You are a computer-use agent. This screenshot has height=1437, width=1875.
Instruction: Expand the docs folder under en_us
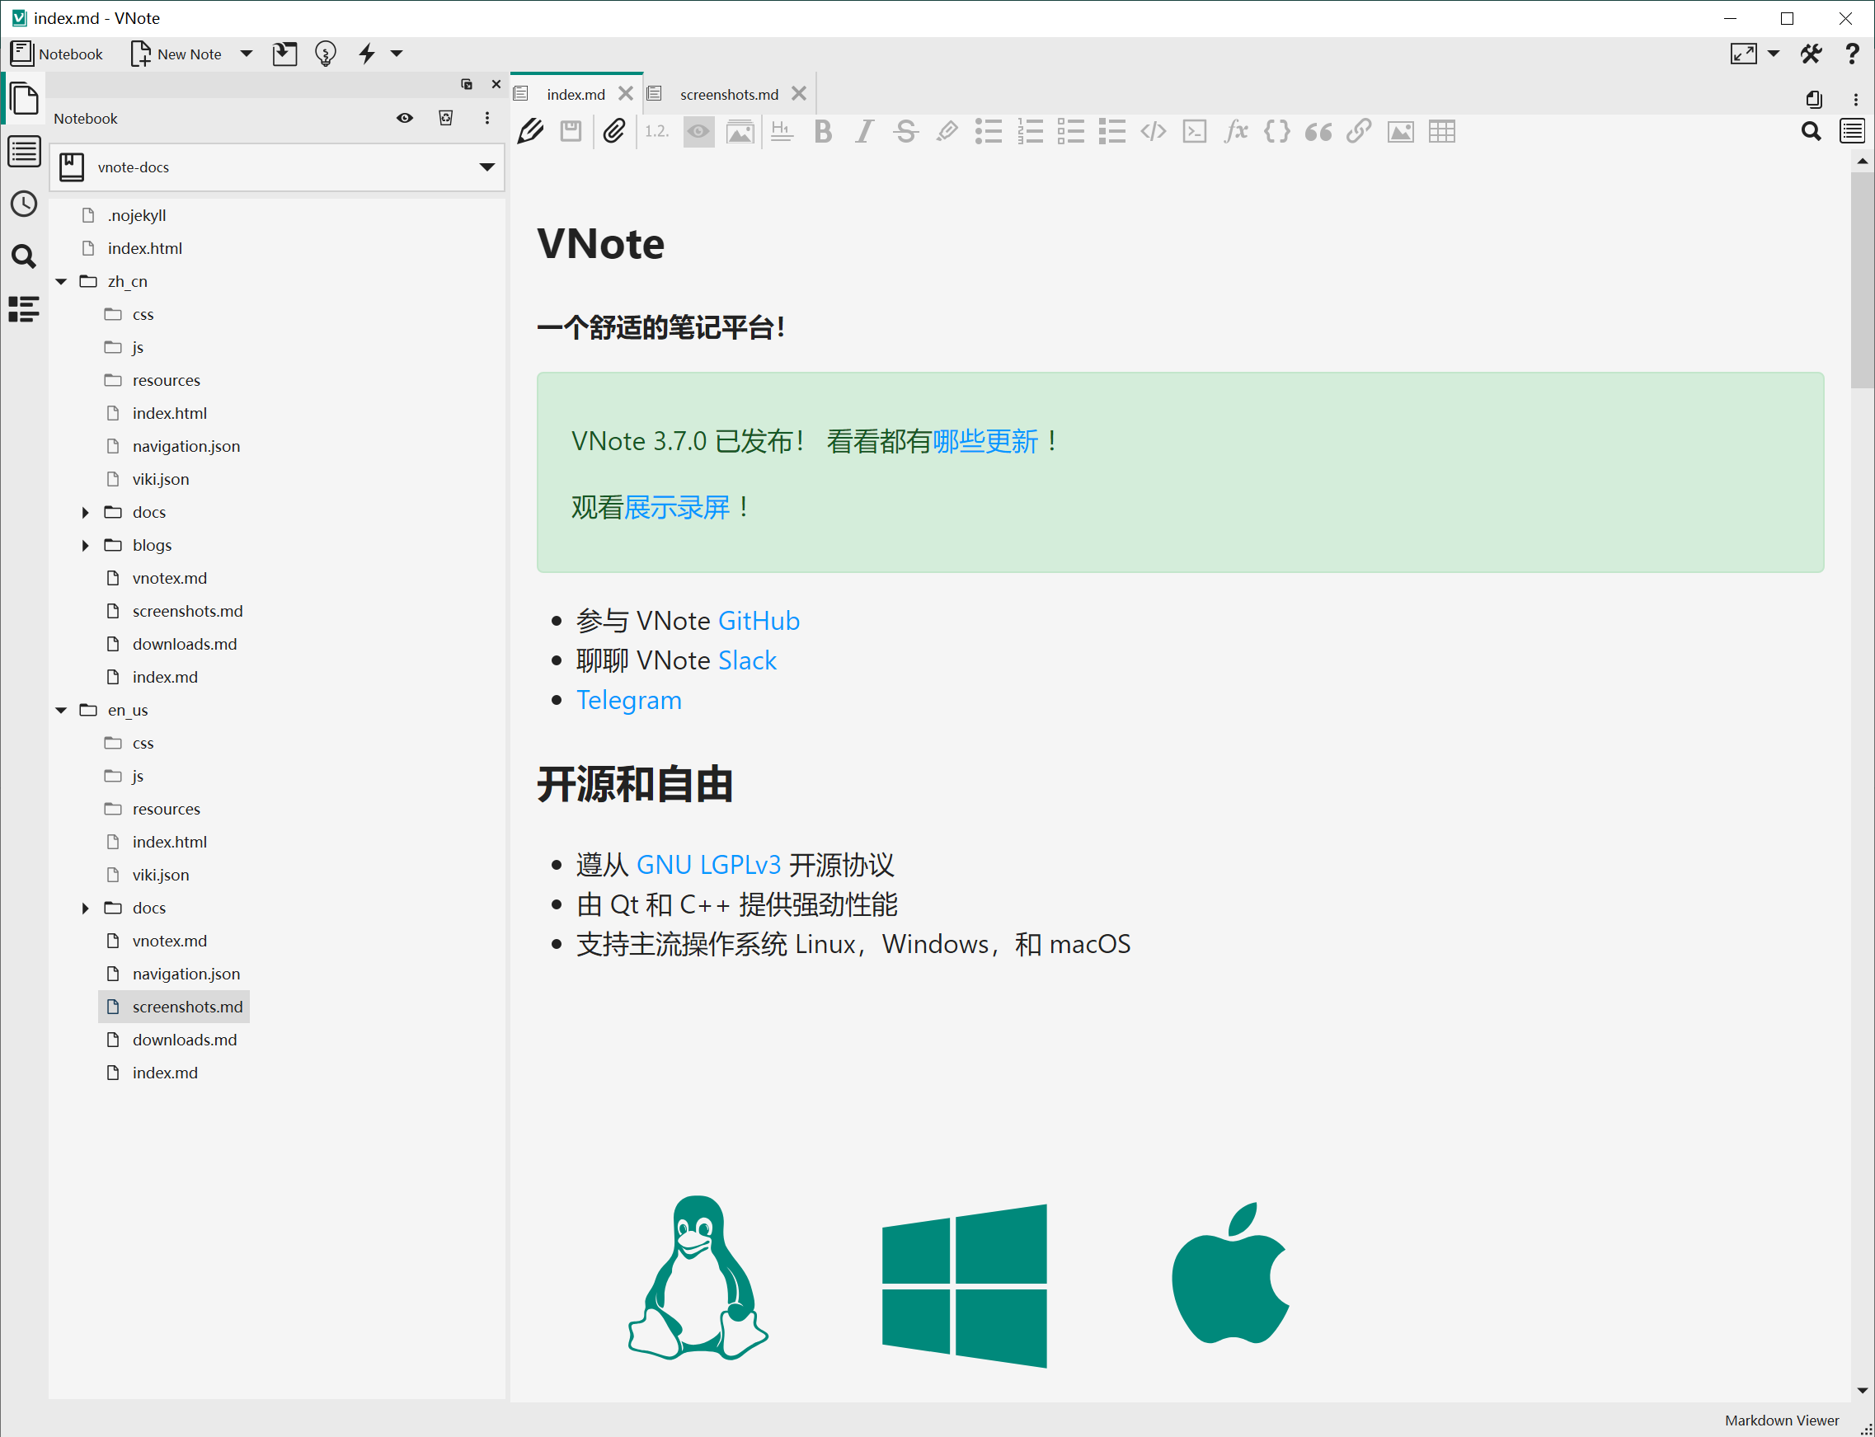85,908
